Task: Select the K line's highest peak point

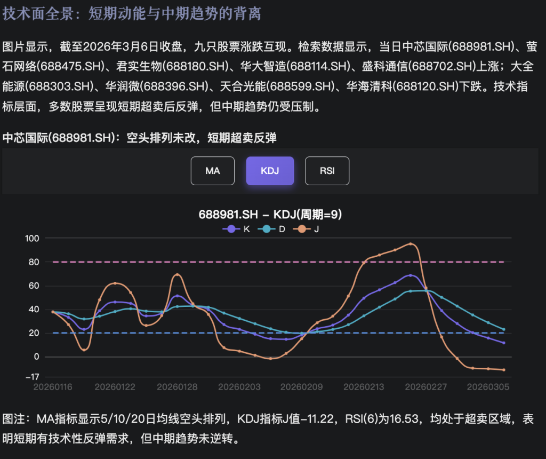Action: click(x=410, y=275)
